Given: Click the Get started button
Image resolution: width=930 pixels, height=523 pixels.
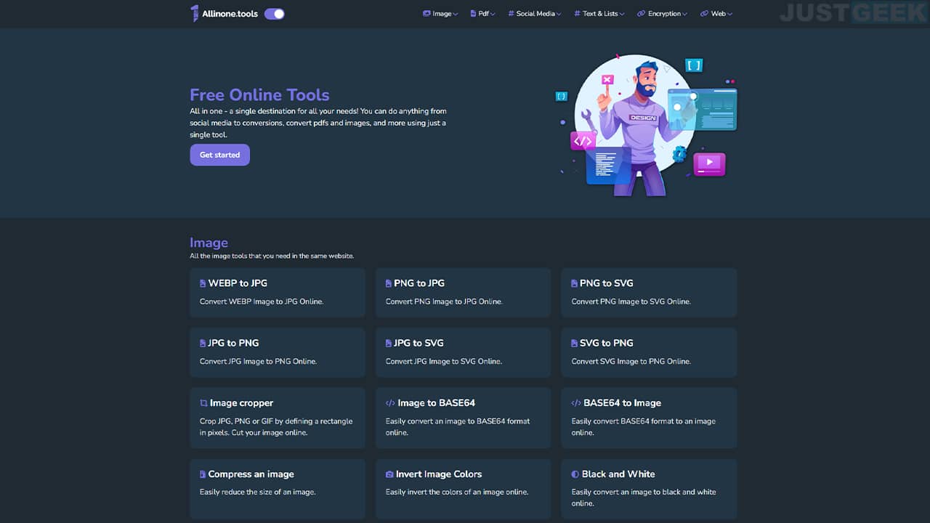Looking at the screenshot, I should [x=219, y=155].
